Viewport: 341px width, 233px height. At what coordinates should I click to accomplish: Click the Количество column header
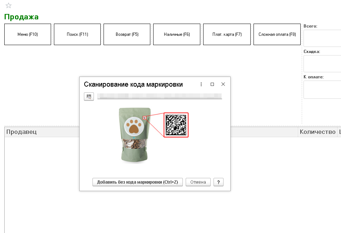click(x=317, y=132)
